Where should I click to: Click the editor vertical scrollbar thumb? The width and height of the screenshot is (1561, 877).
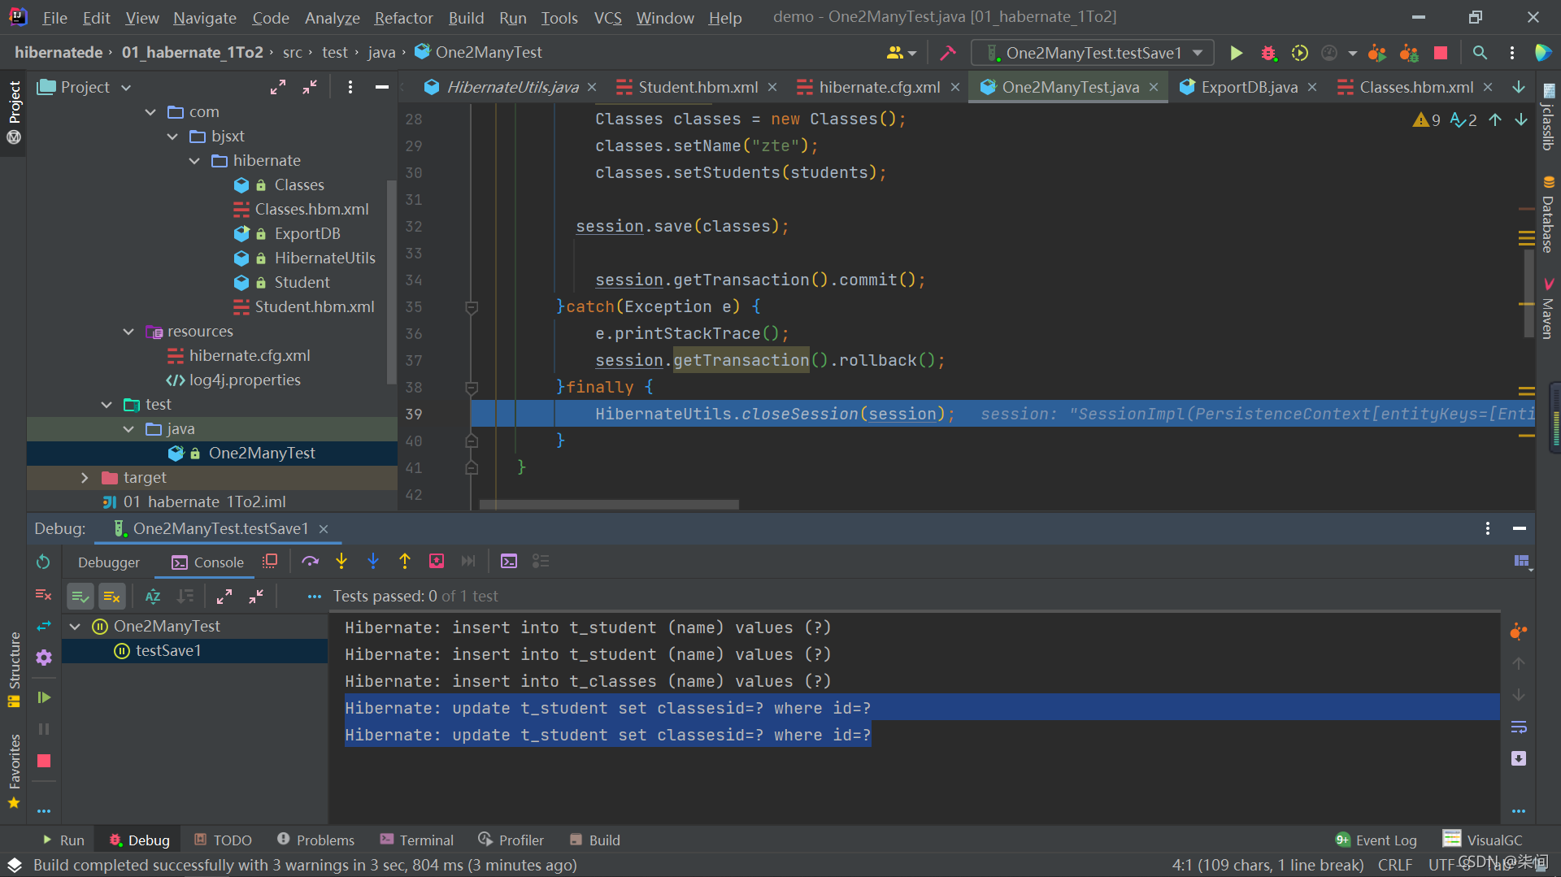pyautogui.click(x=1528, y=293)
